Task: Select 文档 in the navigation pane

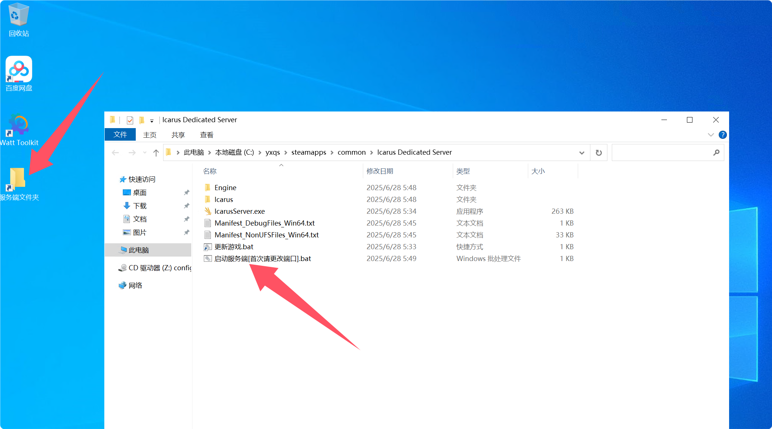Action: [x=139, y=219]
